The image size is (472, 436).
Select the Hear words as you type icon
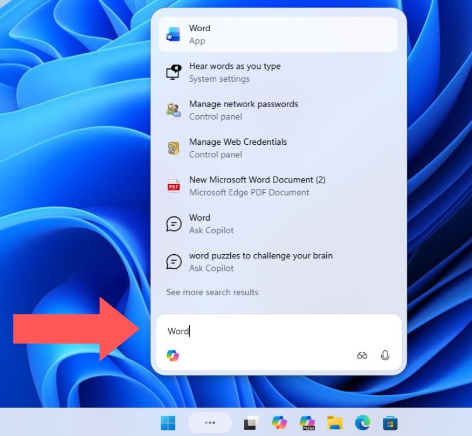click(x=172, y=72)
